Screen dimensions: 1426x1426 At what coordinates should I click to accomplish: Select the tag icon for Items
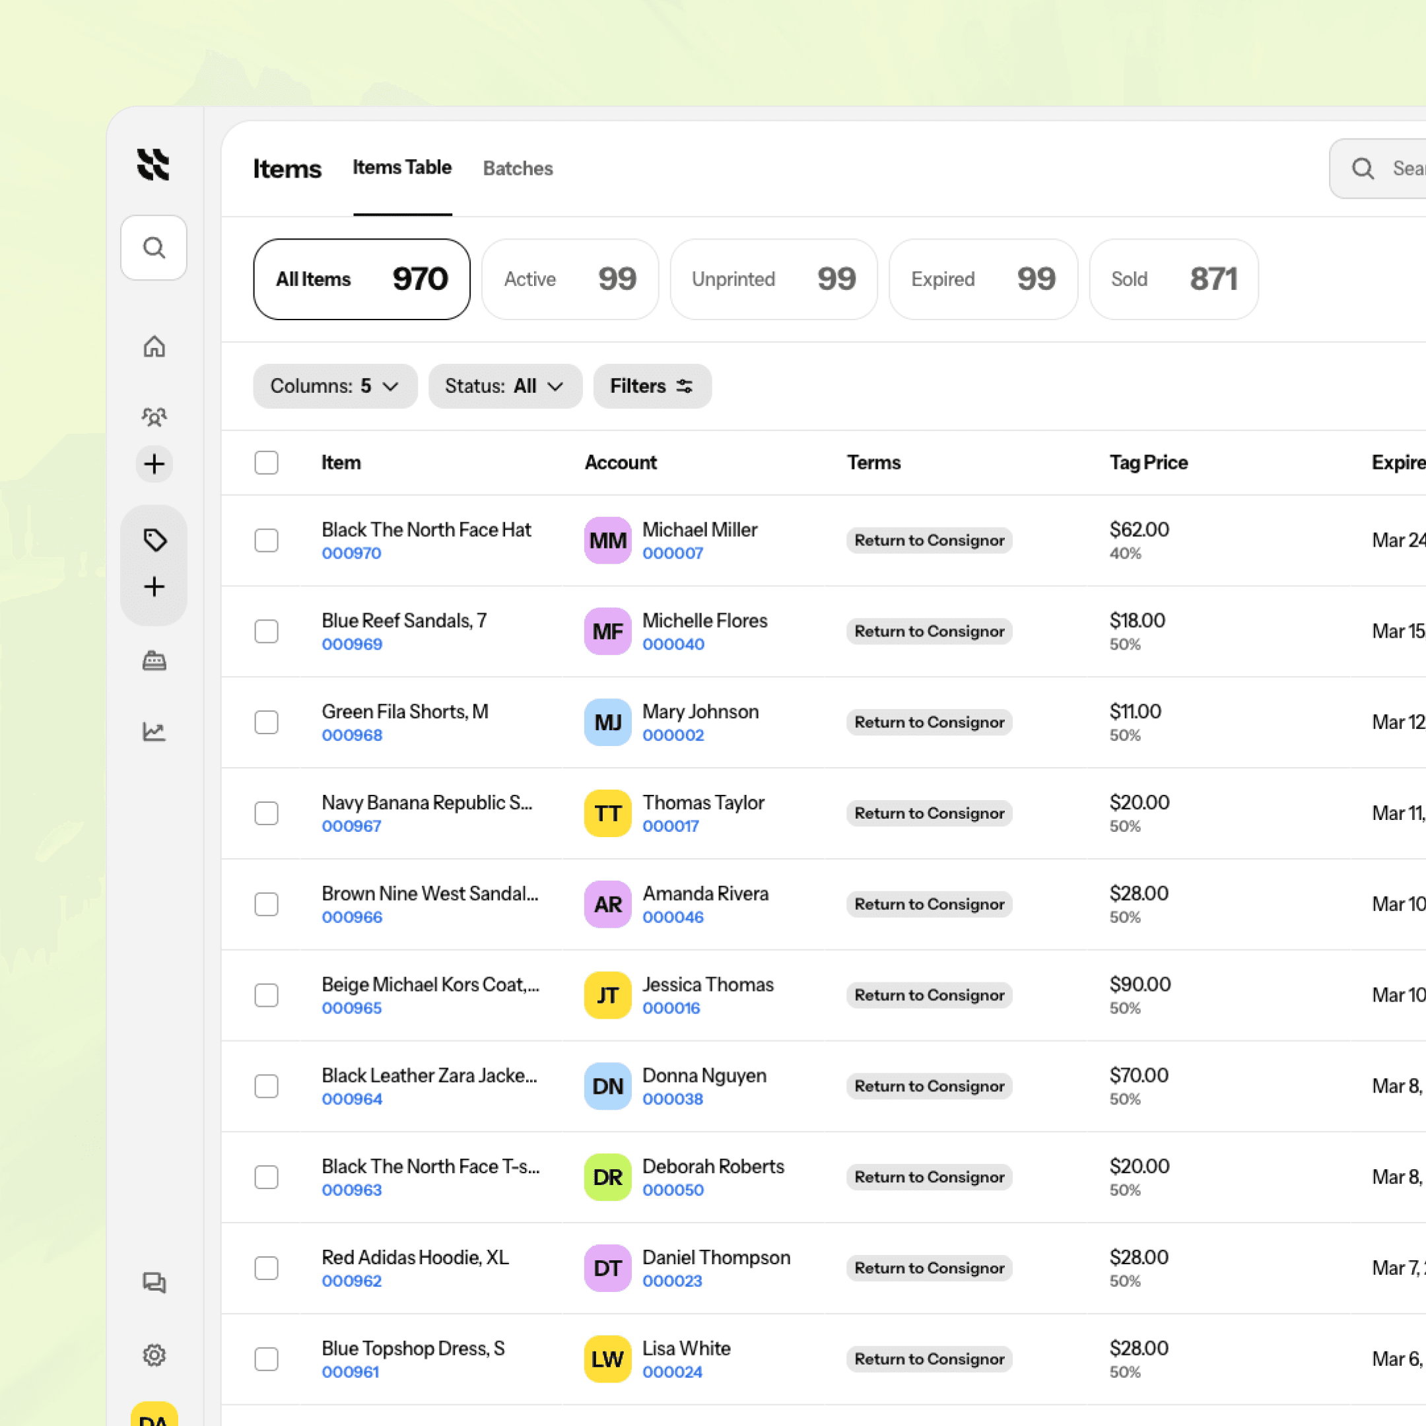pos(154,540)
